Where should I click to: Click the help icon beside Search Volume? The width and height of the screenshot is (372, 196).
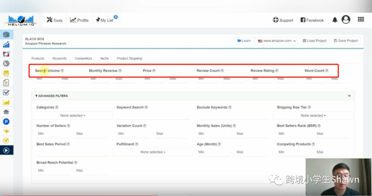pyautogui.click(x=62, y=70)
